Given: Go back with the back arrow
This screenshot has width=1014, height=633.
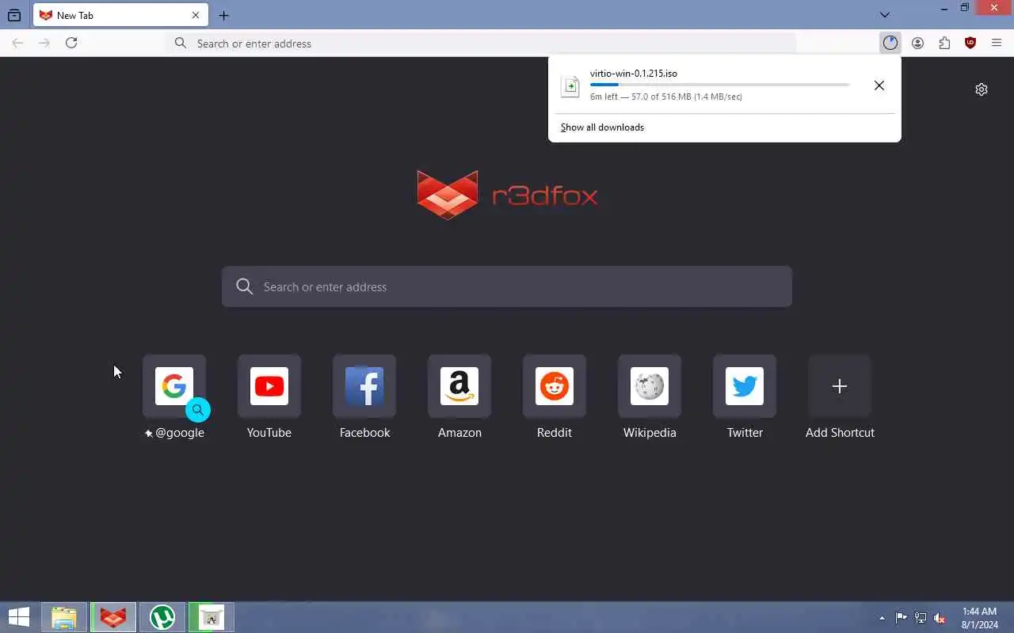Looking at the screenshot, I should 17,43.
